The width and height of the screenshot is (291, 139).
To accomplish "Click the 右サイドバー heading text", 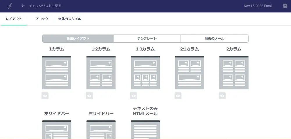I will click(x=101, y=113).
